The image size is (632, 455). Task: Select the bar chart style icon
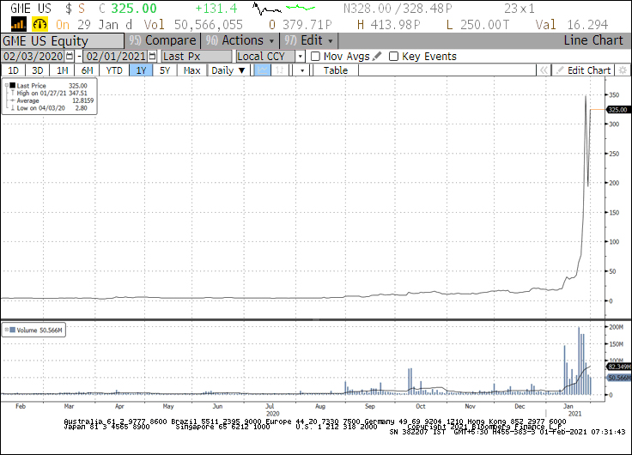pos(279,70)
